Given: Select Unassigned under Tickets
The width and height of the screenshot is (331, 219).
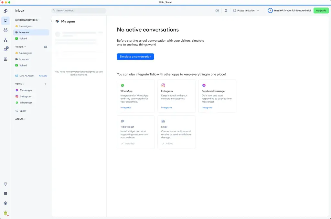Looking at the screenshot, I should point(31,53).
